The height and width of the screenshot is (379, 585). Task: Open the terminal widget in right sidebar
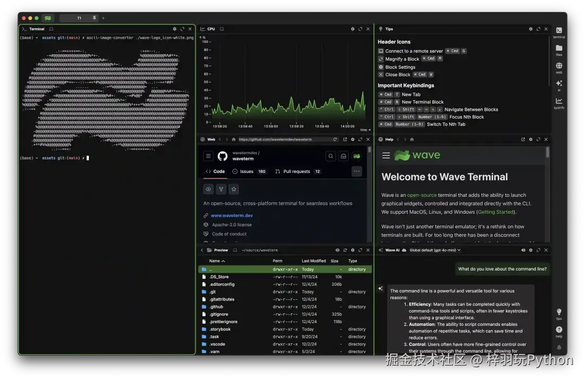(558, 32)
